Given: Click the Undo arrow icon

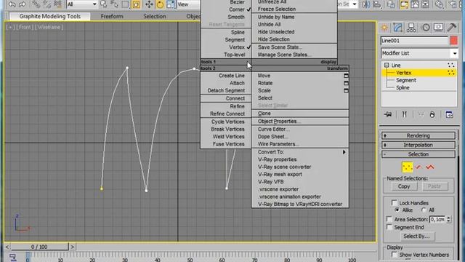Looking at the screenshot, I should 12,4.
